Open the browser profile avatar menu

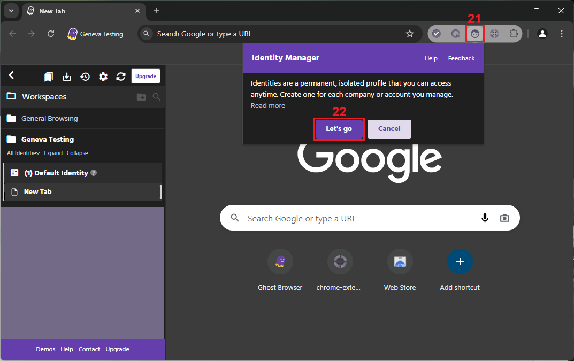tap(542, 34)
